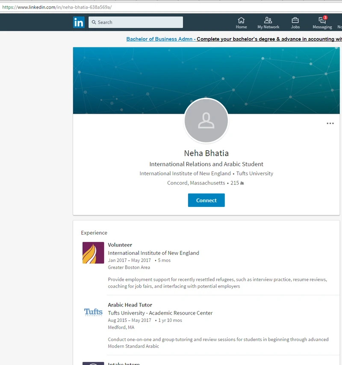Click the search magnifier icon
This screenshot has width=342, height=365.
point(94,22)
